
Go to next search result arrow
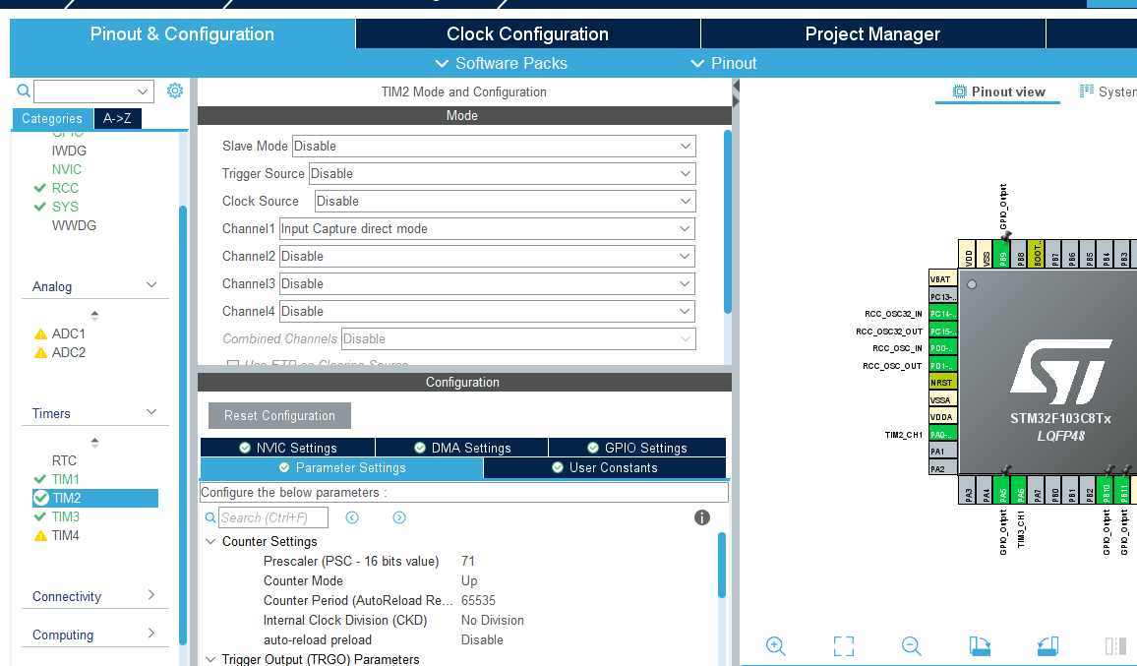pos(398,517)
